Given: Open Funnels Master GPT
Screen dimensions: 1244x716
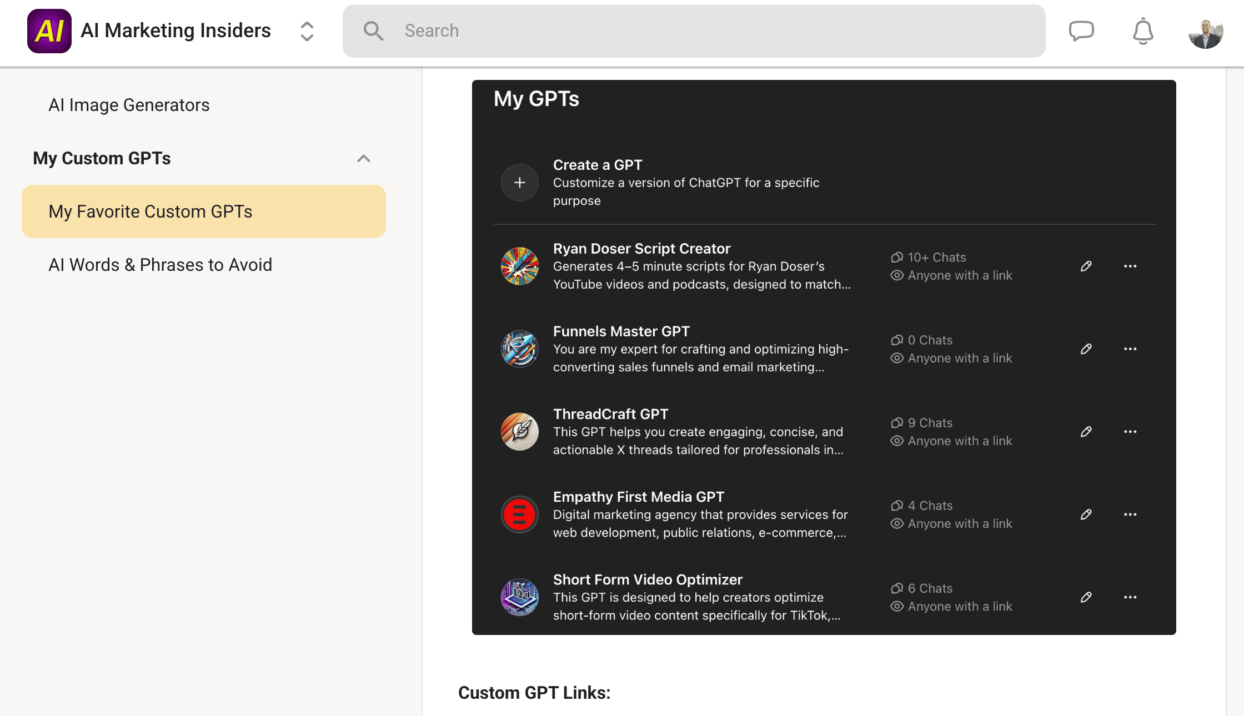Looking at the screenshot, I should click(x=621, y=331).
